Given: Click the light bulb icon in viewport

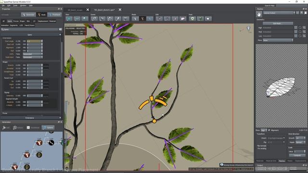Looking at the screenshot, I should click(248, 28).
